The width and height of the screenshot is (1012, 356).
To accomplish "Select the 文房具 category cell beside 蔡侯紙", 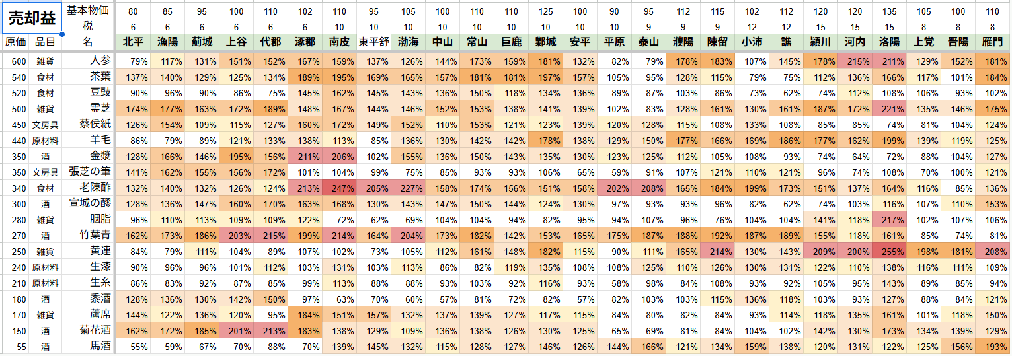I will [46, 124].
